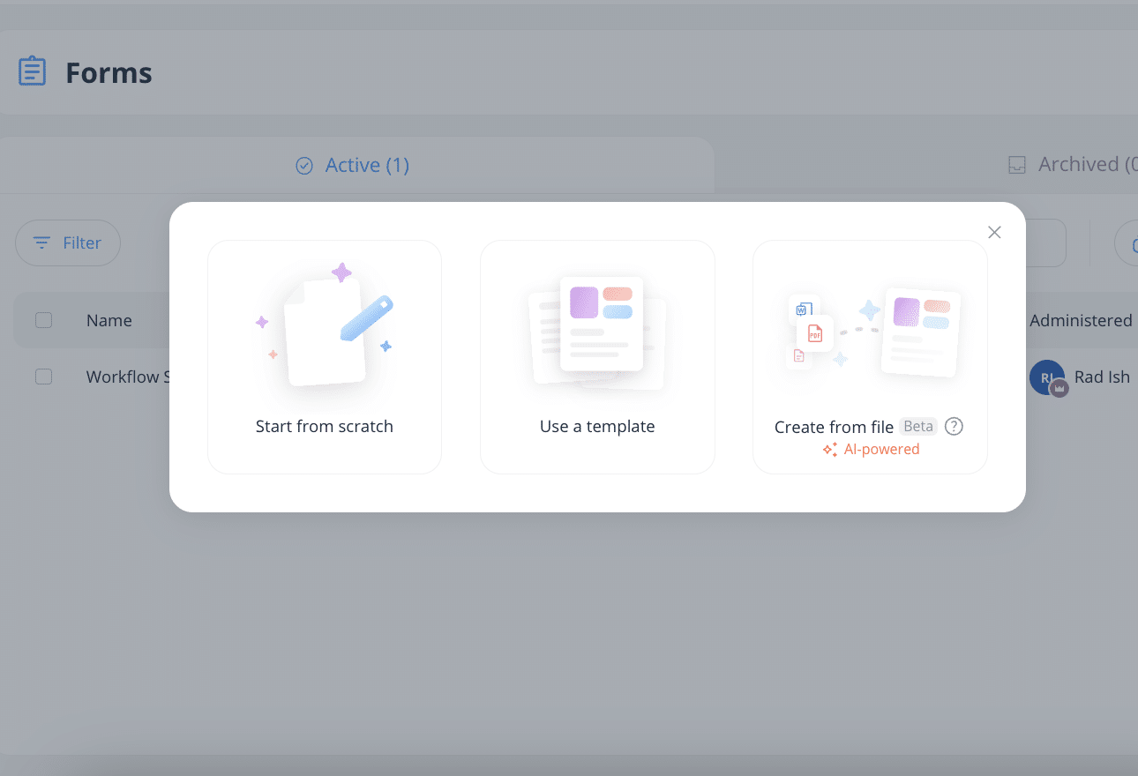The image size is (1138, 776).
Task: Click the AI-powered sparkle icon
Action: [x=829, y=450]
